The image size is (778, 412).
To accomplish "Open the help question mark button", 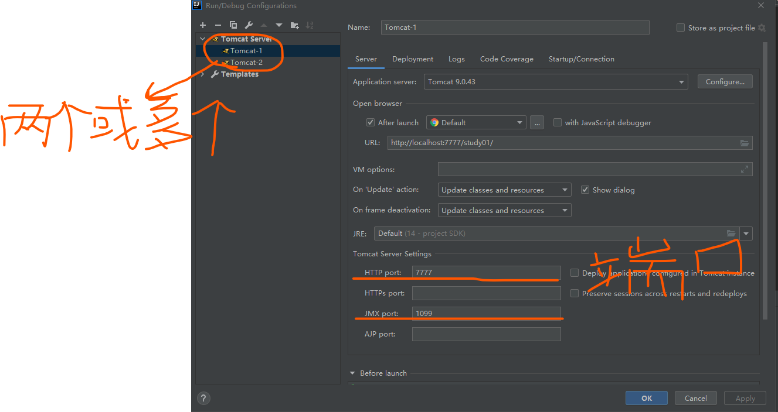I will (203, 398).
